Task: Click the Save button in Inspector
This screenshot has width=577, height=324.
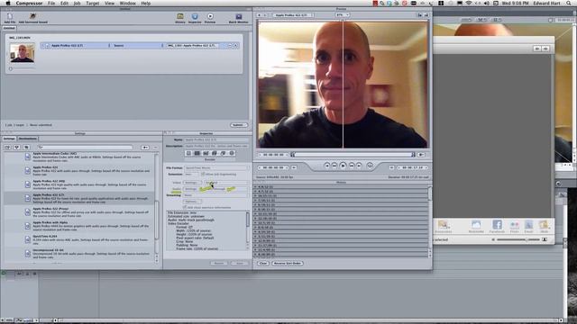Action: 240,263
